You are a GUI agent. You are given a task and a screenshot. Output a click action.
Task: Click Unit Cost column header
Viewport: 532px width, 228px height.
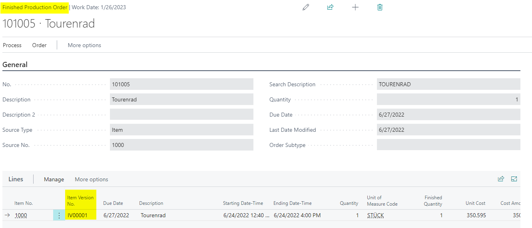(x=476, y=203)
